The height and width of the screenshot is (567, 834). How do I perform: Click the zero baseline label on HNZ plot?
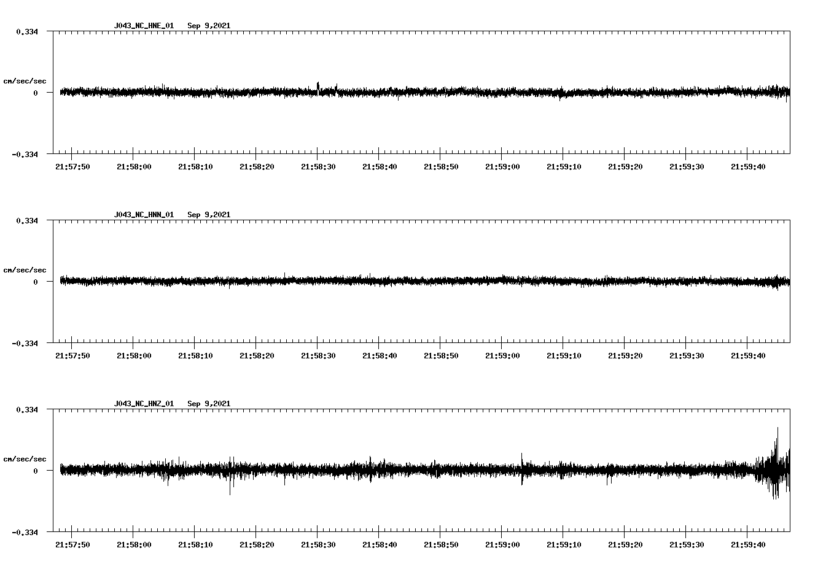36,471
